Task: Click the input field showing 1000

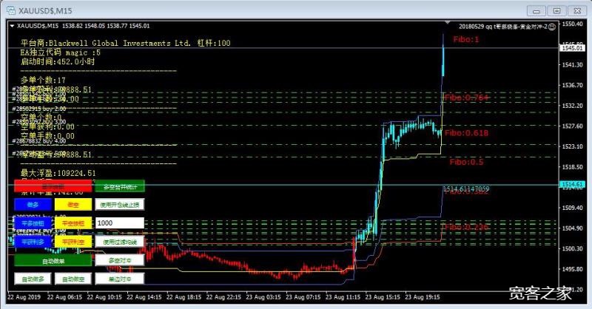Action: pyautogui.click(x=120, y=223)
